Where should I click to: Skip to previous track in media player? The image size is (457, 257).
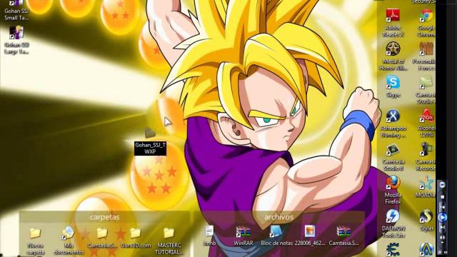pyautogui.click(x=442, y=207)
